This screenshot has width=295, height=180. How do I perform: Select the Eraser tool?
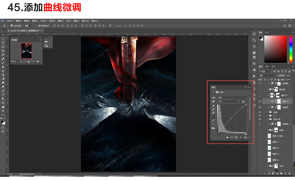pos(3,75)
